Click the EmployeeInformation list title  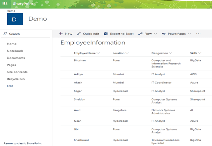tap(93, 43)
